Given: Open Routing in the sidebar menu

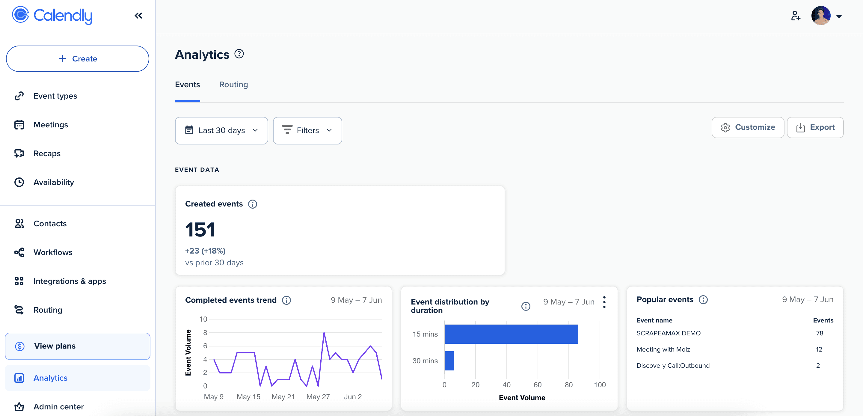Looking at the screenshot, I should pyautogui.click(x=78, y=310).
